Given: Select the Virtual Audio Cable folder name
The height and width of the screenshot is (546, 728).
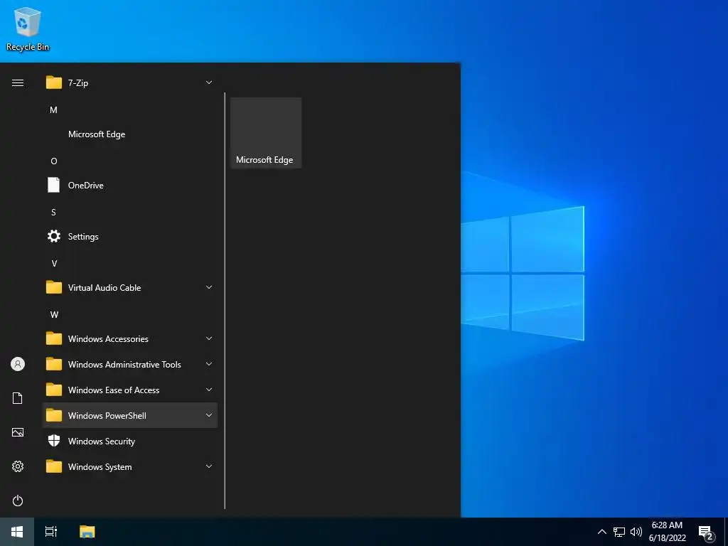Looking at the screenshot, I should 105,287.
